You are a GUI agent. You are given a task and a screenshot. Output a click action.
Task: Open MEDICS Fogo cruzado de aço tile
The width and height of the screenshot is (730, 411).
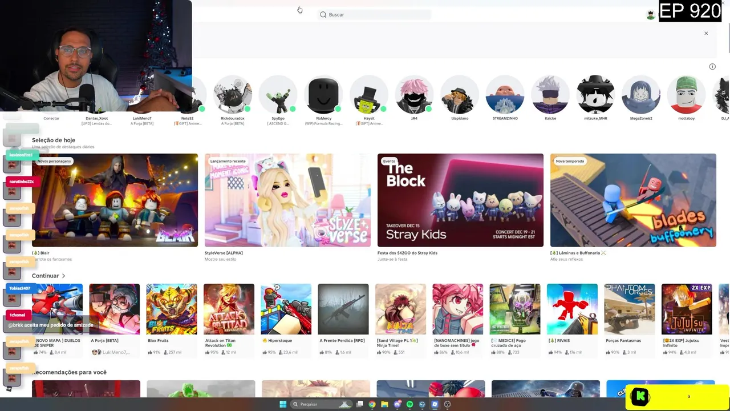[515, 309]
